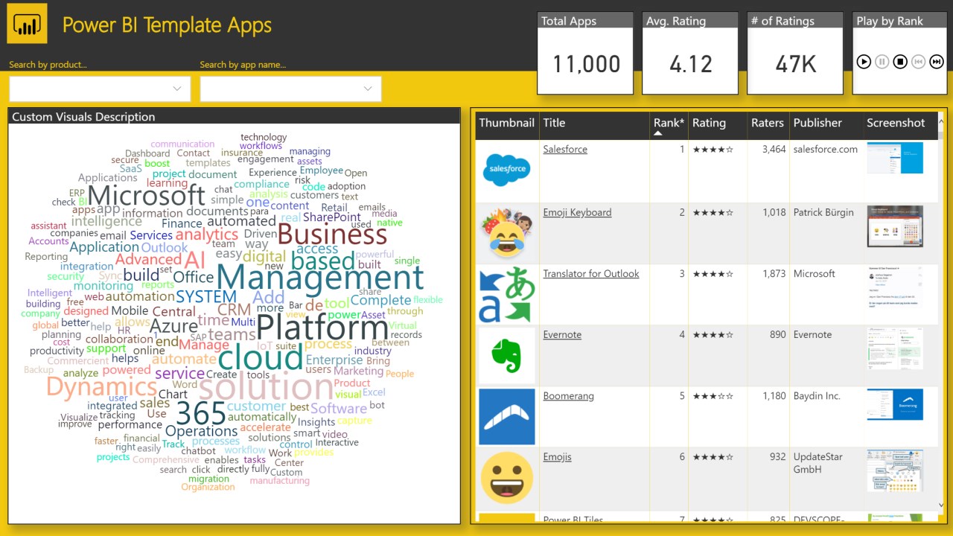Click the Next button in Play by Rank
Image resolution: width=953 pixels, height=536 pixels.
pos(937,62)
